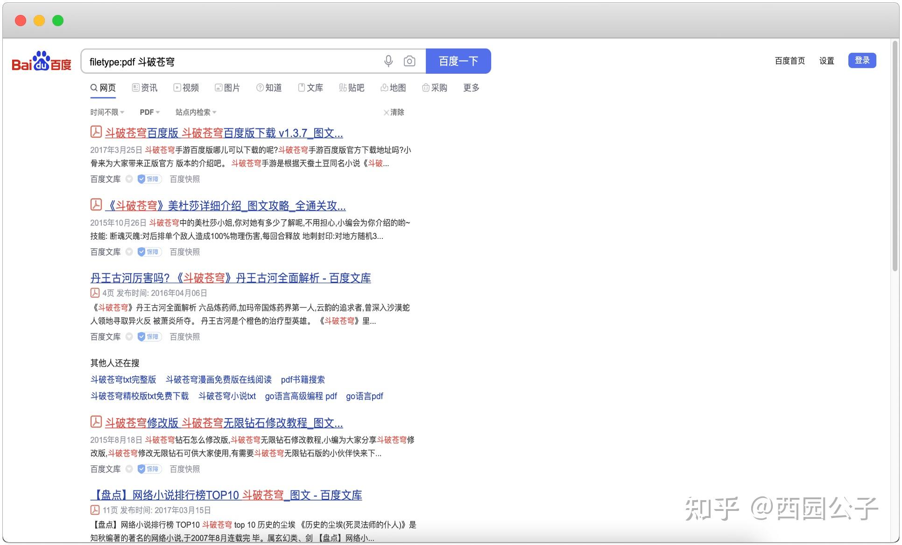Open 设置 settings link

tap(827, 61)
